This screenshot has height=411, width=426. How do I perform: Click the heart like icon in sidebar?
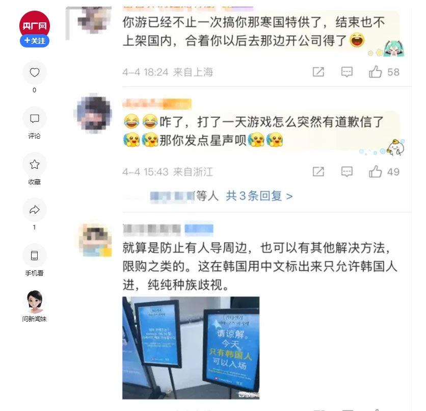point(35,72)
